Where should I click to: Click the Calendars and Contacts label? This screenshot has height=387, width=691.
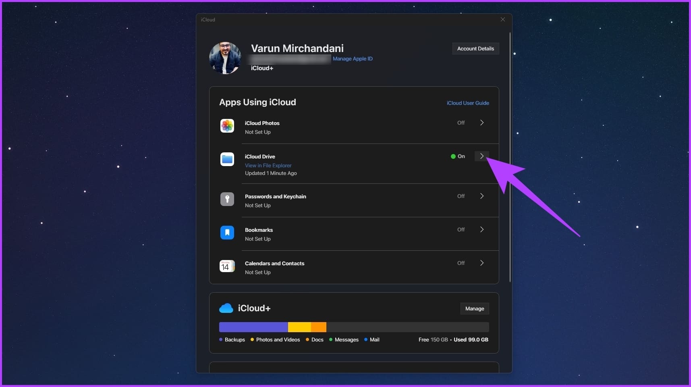[x=274, y=263]
